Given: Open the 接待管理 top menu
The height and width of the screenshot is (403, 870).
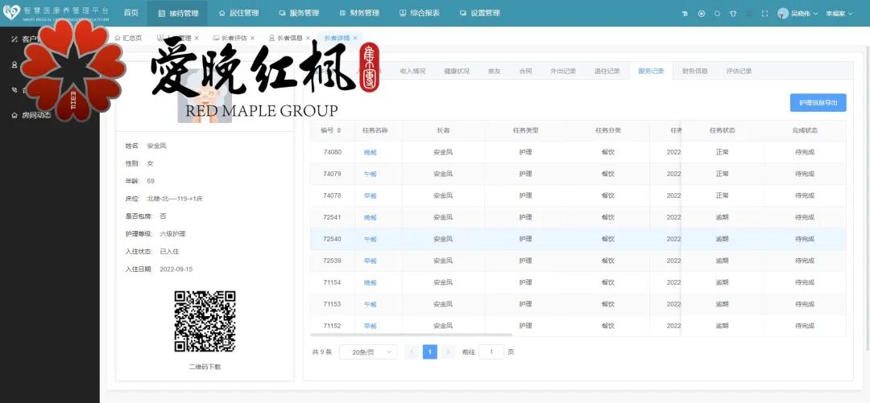Looking at the screenshot, I should coord(177,13).
